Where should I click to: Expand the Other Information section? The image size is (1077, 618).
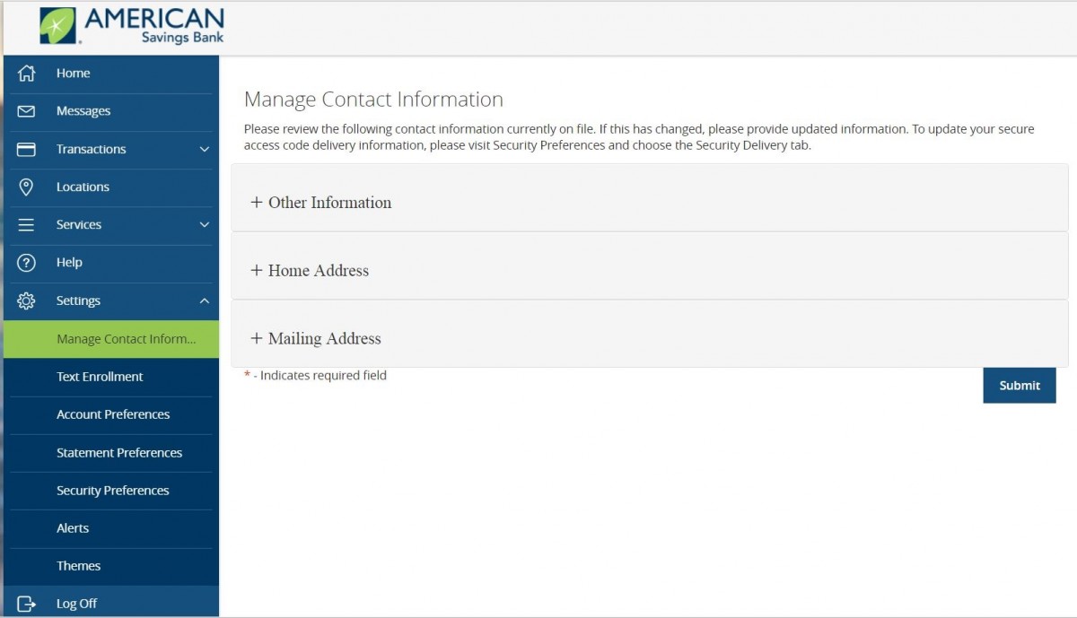[x=320, y=203]
